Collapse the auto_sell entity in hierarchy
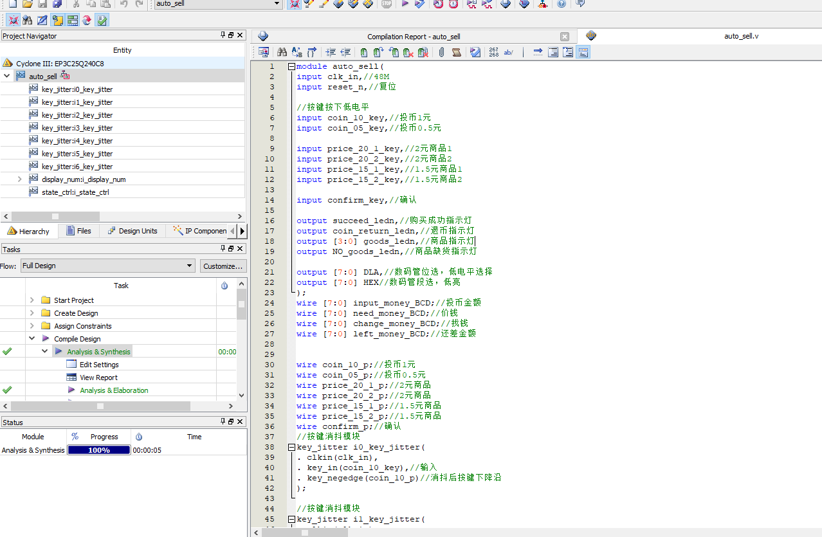The image size is (822, 537). [x=6, y=76]
